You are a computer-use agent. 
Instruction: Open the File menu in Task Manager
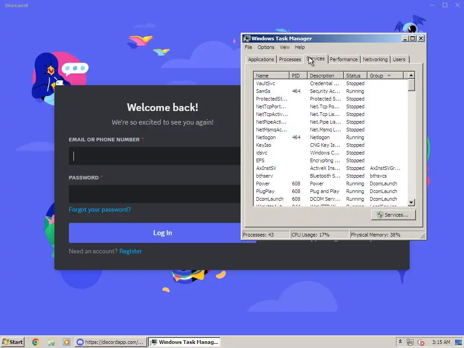click(248, 47)
